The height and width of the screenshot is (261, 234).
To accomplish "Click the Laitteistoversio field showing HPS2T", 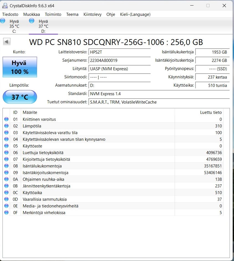I will click(x=119, y=52).
